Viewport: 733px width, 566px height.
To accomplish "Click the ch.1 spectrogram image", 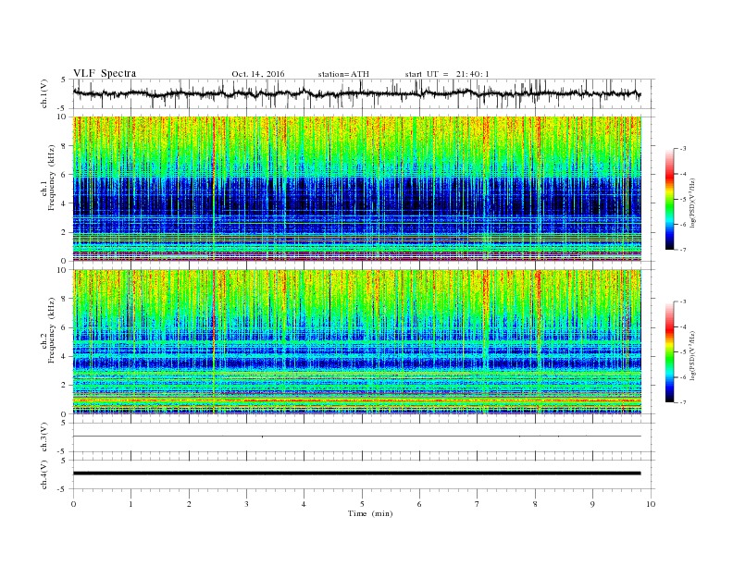I will 357,189.
